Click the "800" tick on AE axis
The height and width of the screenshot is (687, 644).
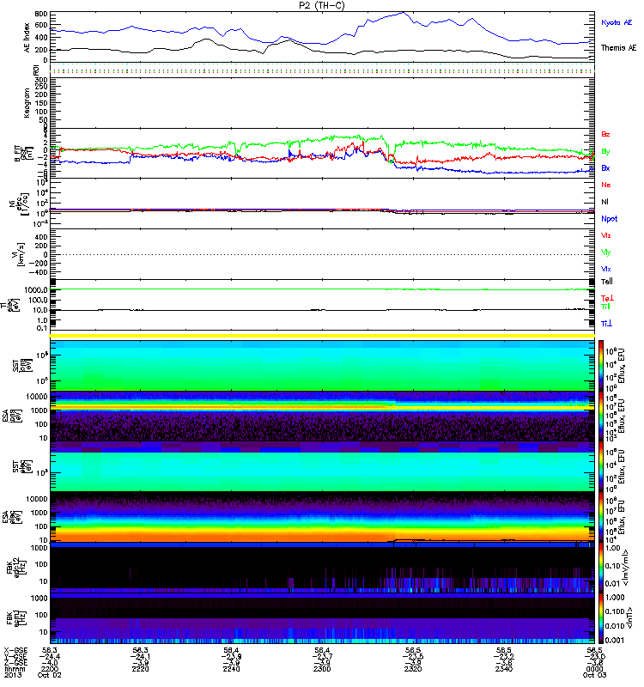click(x=40, y=14)
